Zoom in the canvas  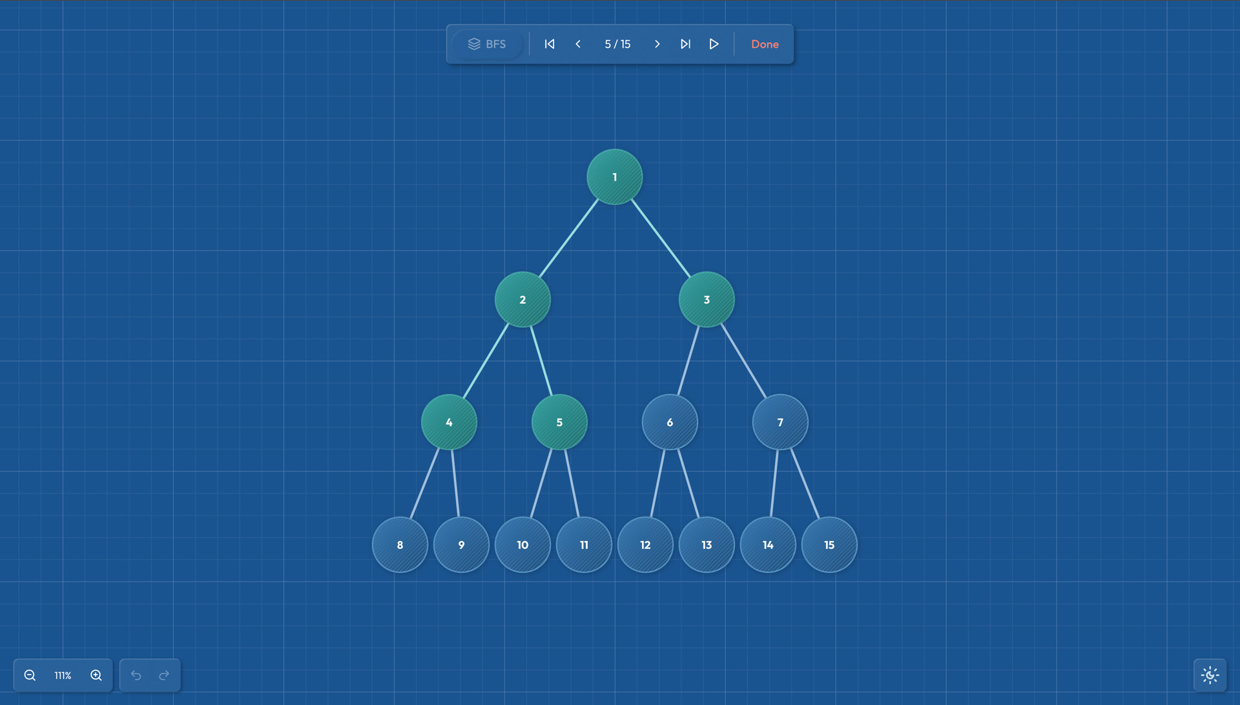(x=96, y=675)
